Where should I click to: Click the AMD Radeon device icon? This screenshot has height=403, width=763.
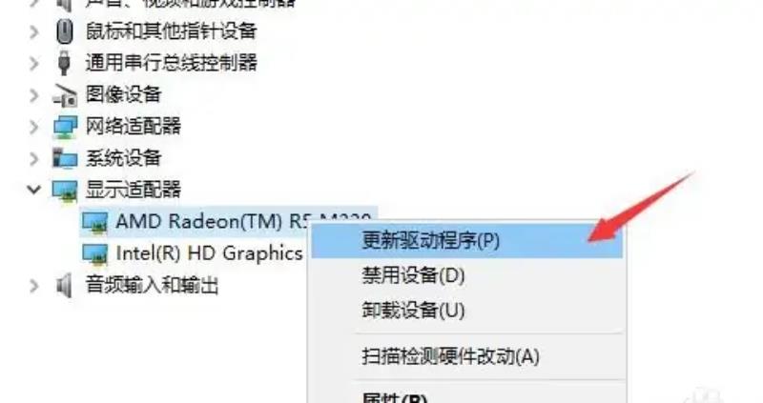[94, 223]
